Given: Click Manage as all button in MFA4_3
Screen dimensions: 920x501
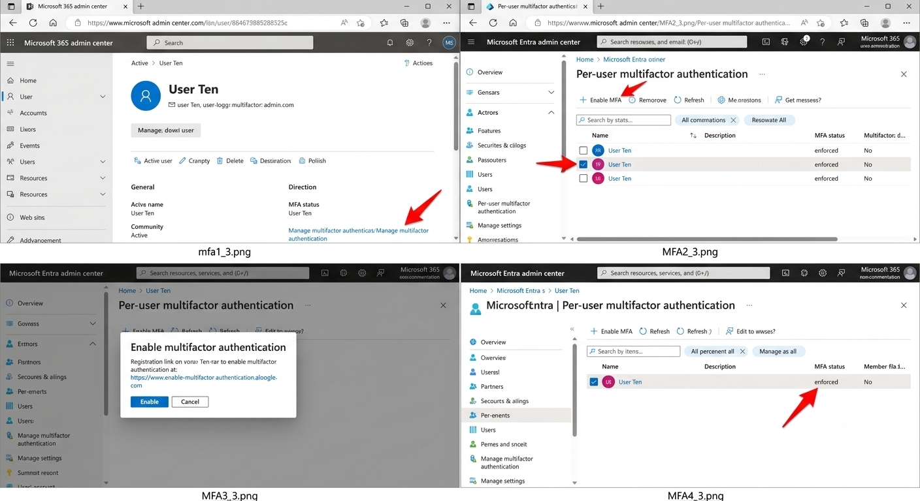Looking at the screenshot, I should (778, 351).
